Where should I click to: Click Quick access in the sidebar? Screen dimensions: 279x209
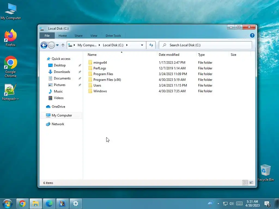(61, 59)
